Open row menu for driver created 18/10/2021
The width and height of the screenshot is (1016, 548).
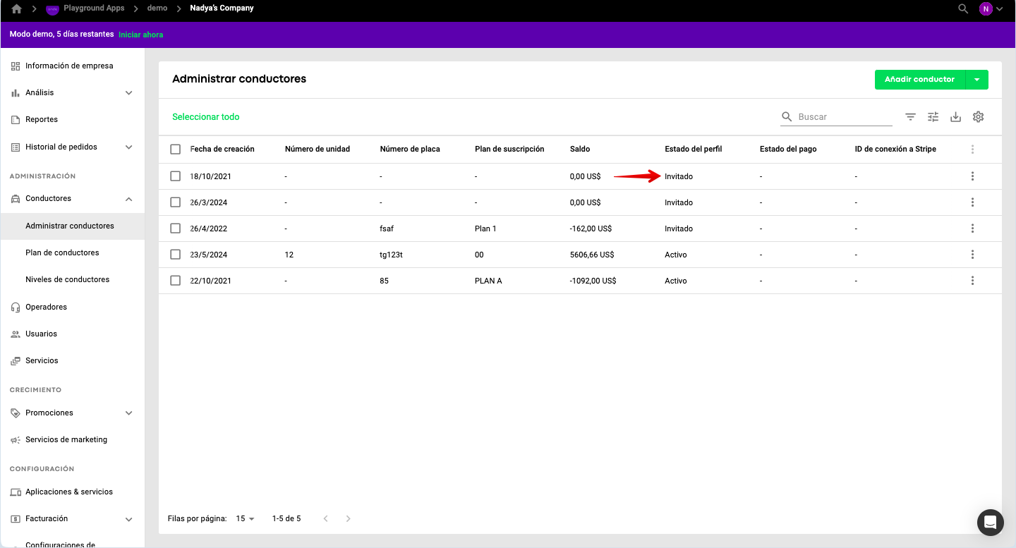[x=972, y=176]
